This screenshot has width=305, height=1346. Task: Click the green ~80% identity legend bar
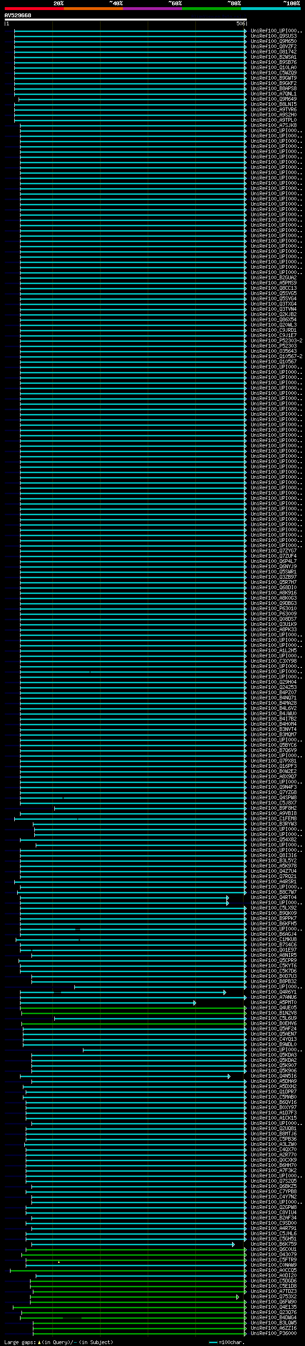[212, 9]
